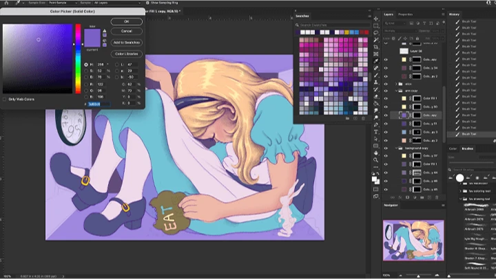Select the Type tool
The image size is (496, 279).
[x=376, y=132]
